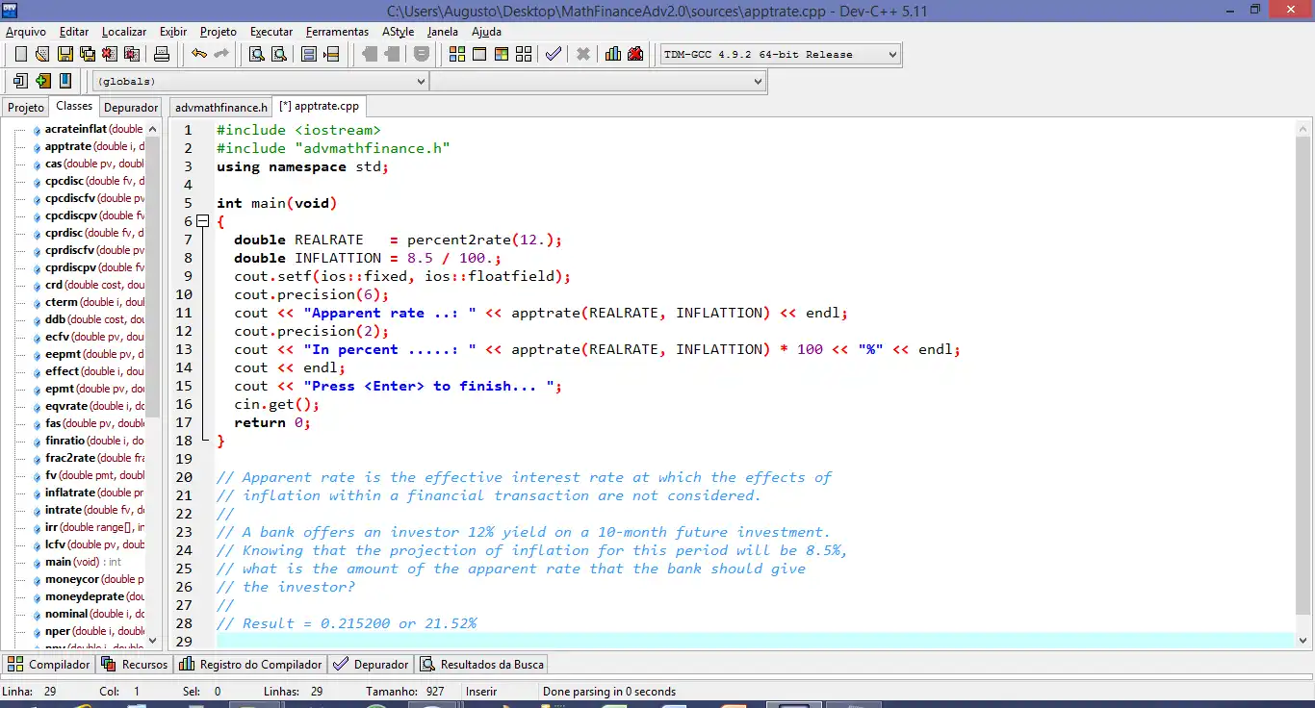Switch to the advmathfinance.h editor tab
Viewport: 1315px width, 708px height.
point(221,107)
